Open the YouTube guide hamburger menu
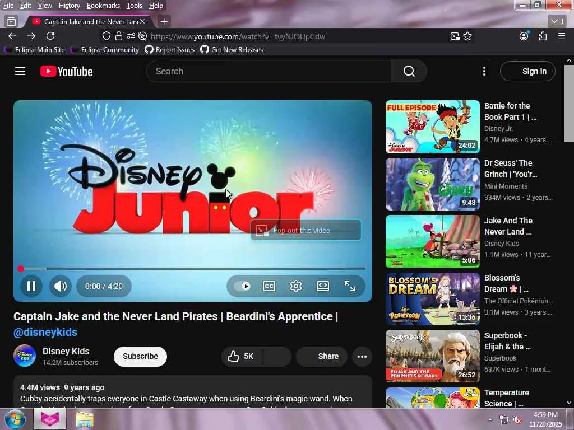 (20, 71)
